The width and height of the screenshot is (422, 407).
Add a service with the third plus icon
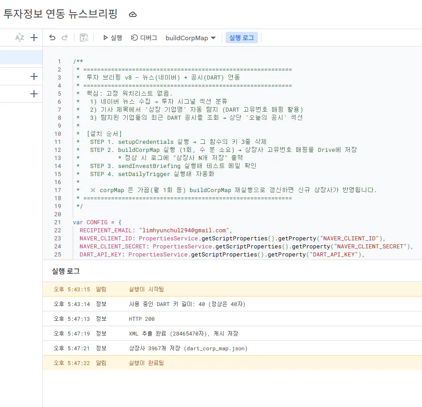(34, 94)
